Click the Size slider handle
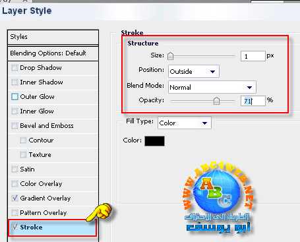Image resolution: width=300 pixels, height=242 pixels. 170,56
